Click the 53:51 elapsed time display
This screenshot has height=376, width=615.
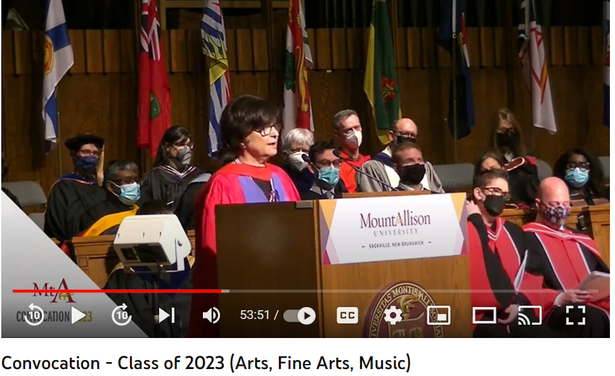[254, 315]
